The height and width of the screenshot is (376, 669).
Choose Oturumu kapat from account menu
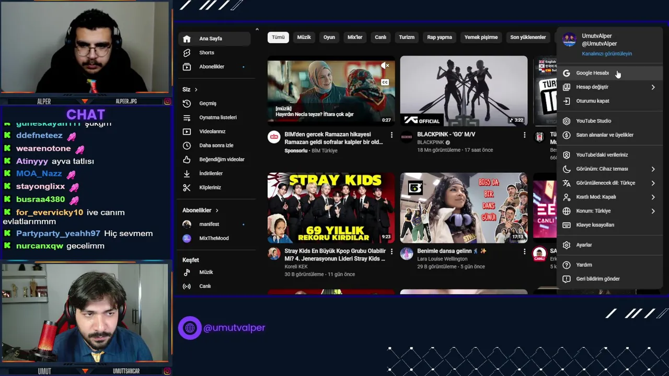[x=609, y=101]
